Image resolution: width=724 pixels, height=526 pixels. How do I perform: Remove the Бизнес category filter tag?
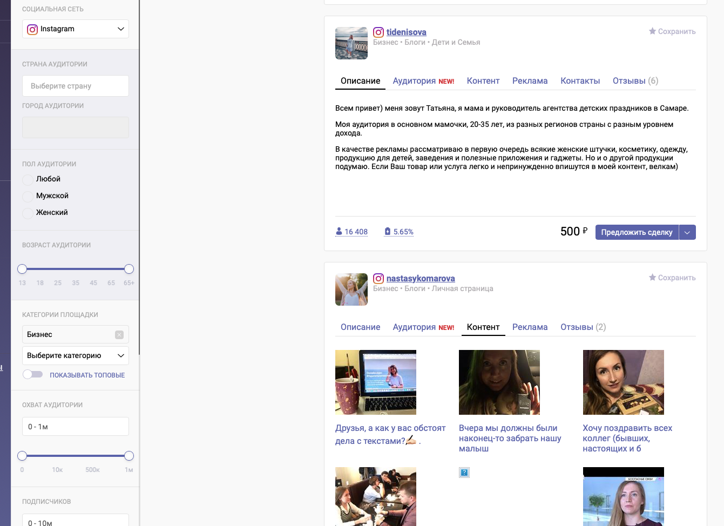pos(119,335)
